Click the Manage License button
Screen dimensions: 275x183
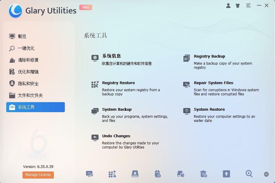(38, 175)
